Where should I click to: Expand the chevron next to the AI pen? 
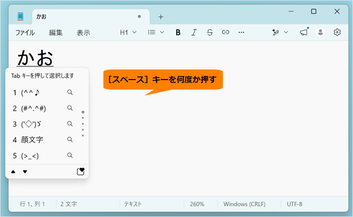point(286,32)
